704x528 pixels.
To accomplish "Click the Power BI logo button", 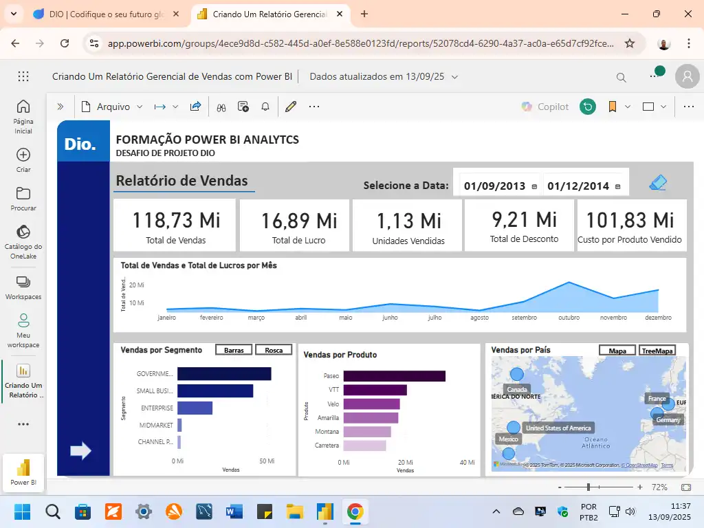I will pyautogui.click(x=23, y=472).
